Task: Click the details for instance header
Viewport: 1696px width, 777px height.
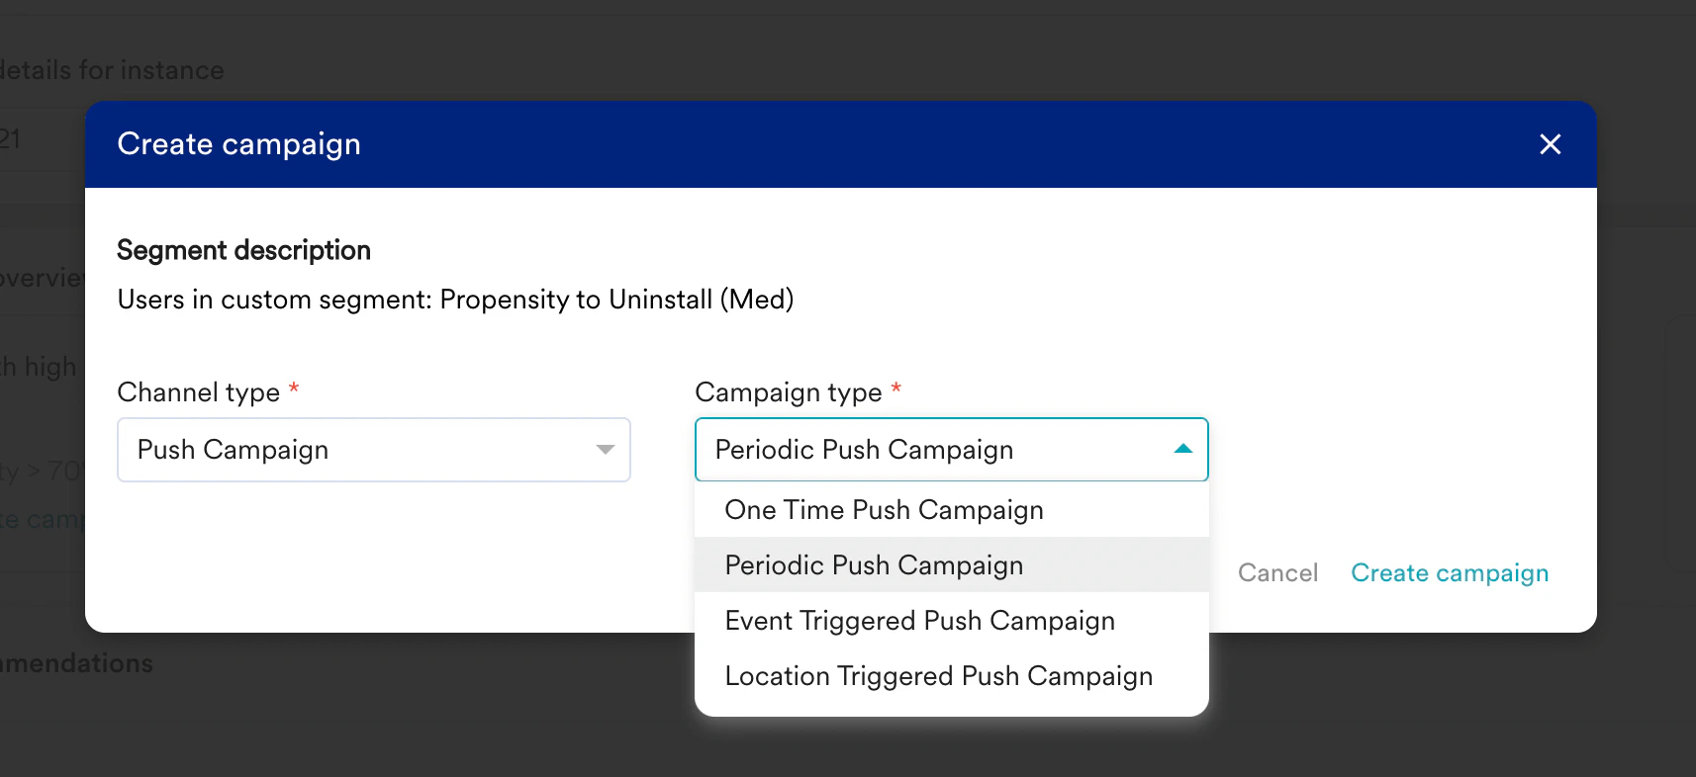Action: click(113, 69)
